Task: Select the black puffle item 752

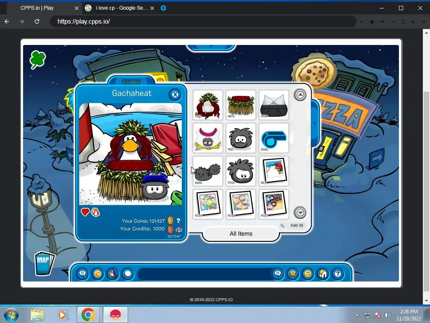Action: tap(241, 138)
